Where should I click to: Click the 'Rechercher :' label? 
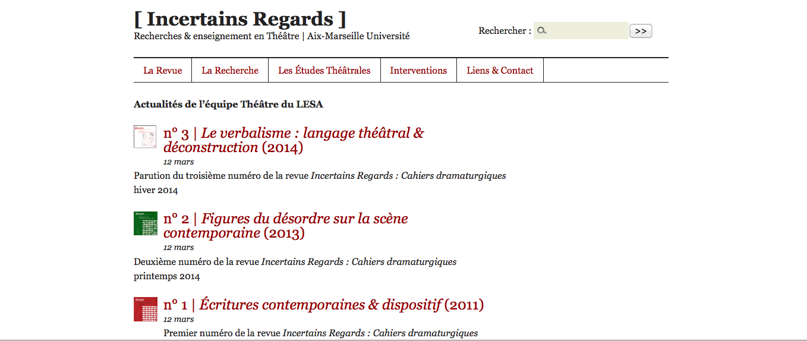505,31
